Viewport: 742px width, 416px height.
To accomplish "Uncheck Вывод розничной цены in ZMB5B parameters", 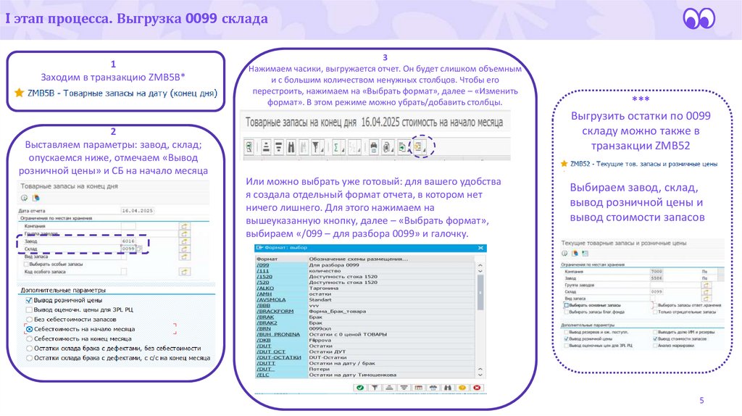I will [x=29, y=300].
